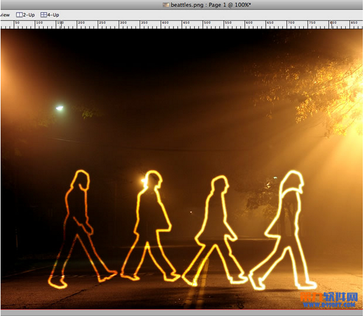Click the beattles.png document icon in title bar
The width and height of the screenshot is (364, 316).
166,4
